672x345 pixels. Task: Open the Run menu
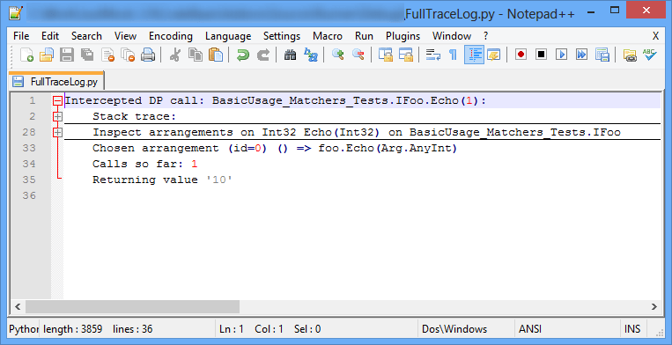coord(364,36)
